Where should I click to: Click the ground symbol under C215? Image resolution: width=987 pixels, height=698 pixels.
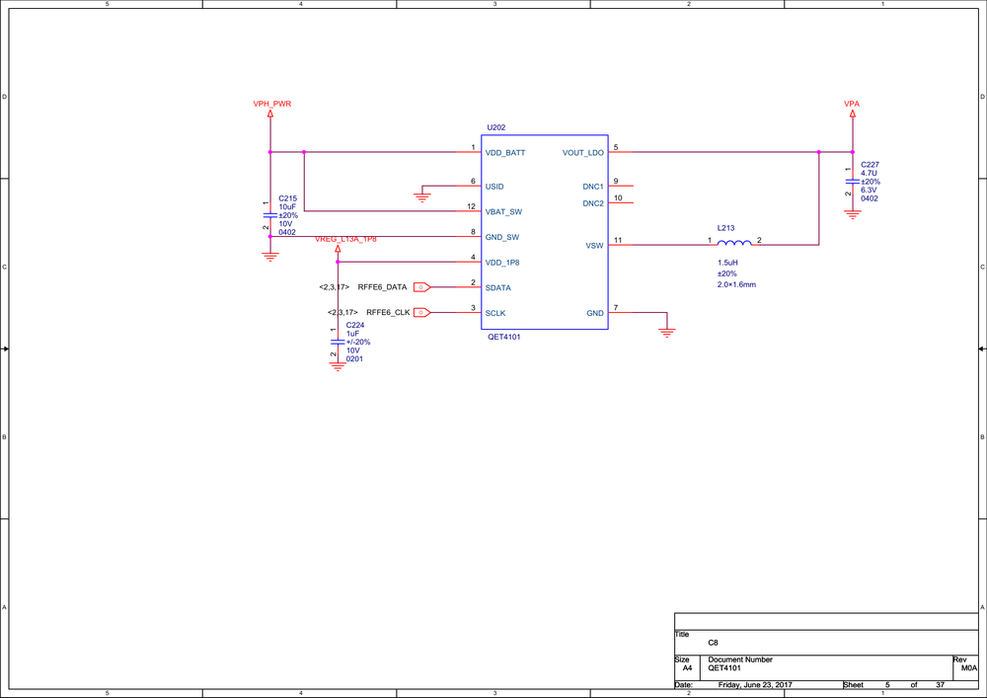[270, 257]
